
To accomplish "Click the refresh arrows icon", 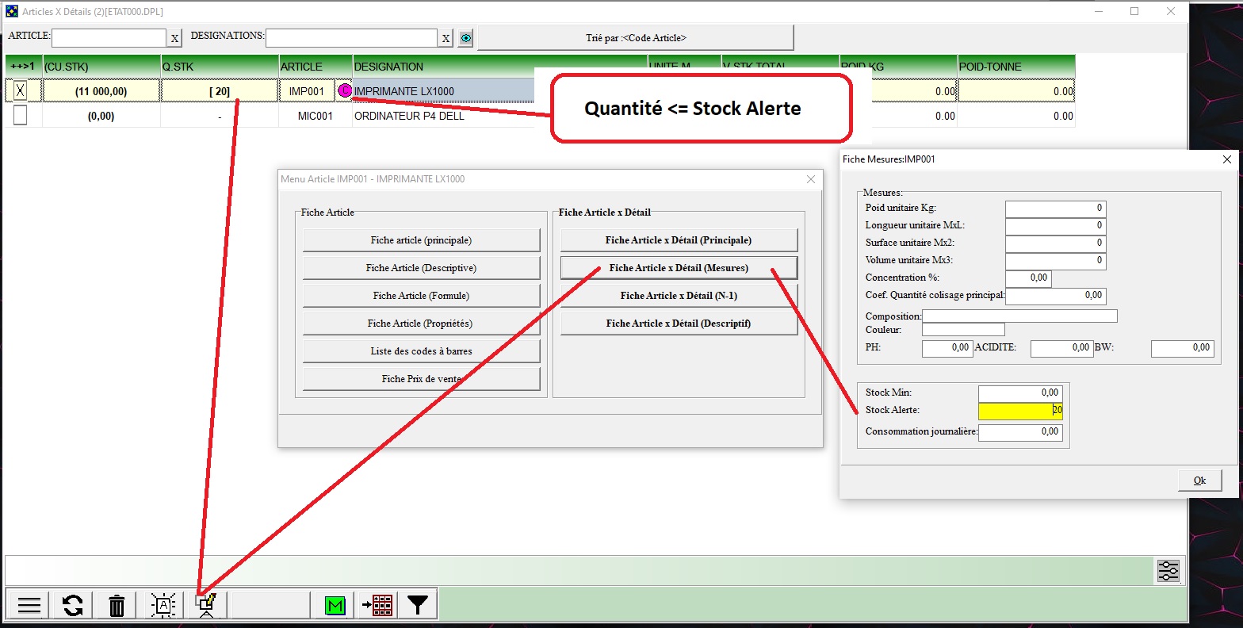I will 73,606.
